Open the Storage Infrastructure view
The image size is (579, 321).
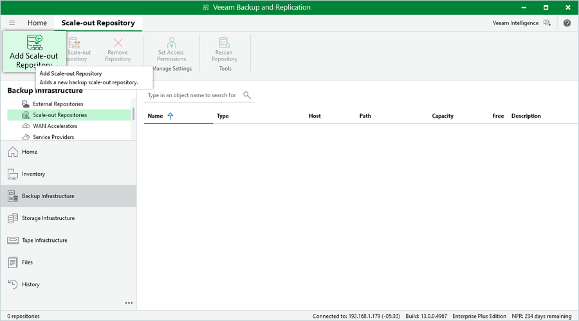point(48,218)
